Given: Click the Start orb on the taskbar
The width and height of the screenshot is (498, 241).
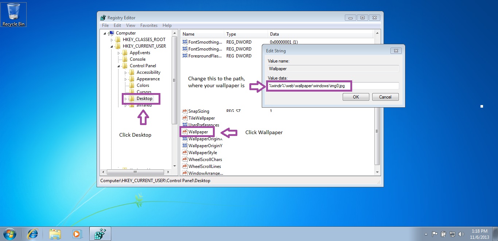Looking at the screenshot, I should pyautogui.click(x=10, y=234).
